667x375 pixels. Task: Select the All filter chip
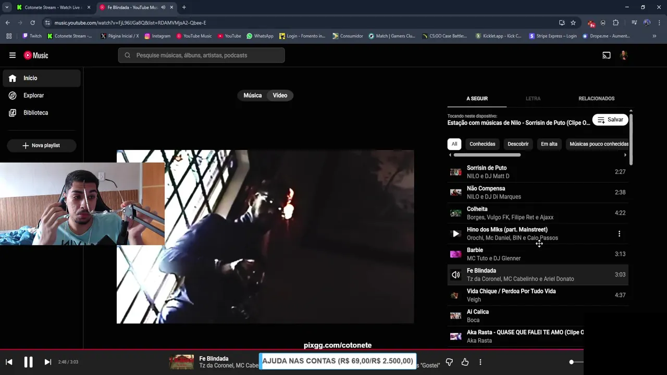click(454, 144)
